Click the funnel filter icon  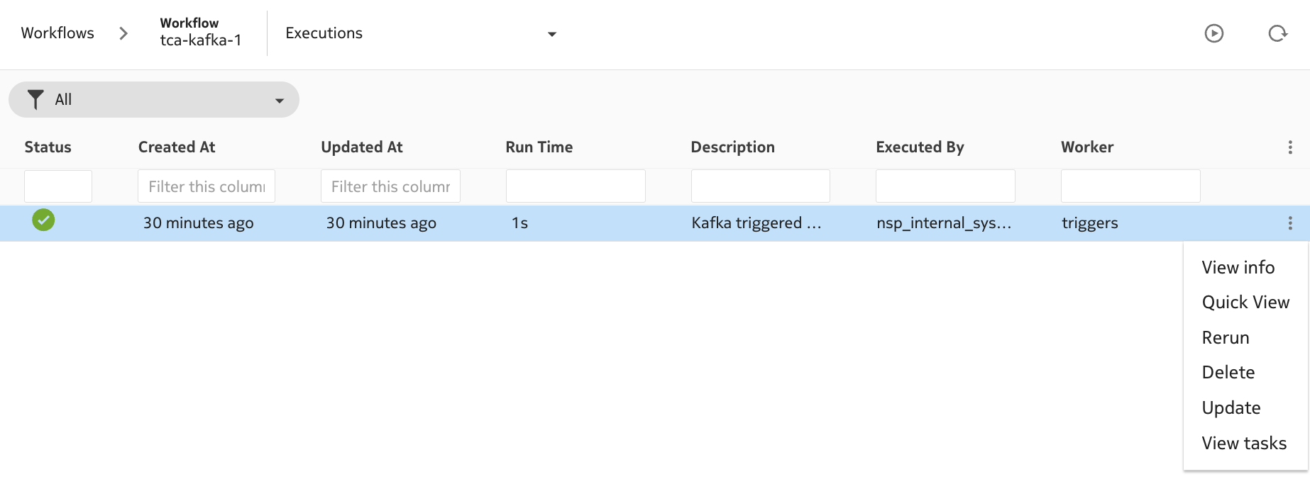pyautogui.click(x=35, y=100)
